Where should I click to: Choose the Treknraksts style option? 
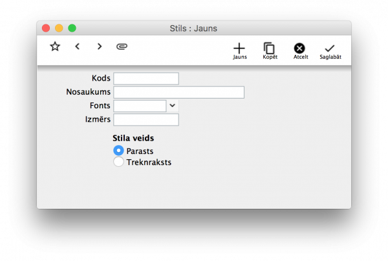(118, 162)
